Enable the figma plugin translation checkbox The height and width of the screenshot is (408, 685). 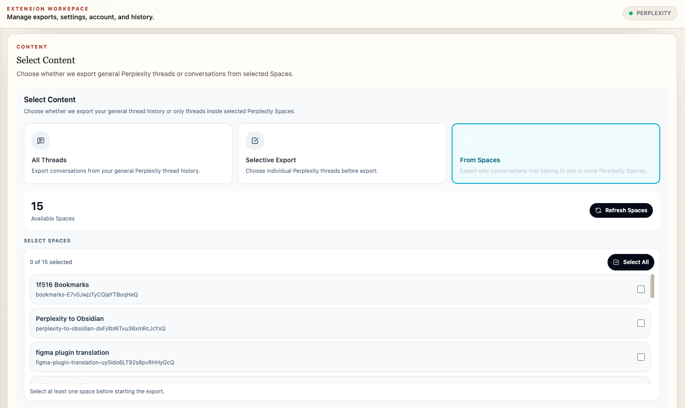(x=641, y=357)
